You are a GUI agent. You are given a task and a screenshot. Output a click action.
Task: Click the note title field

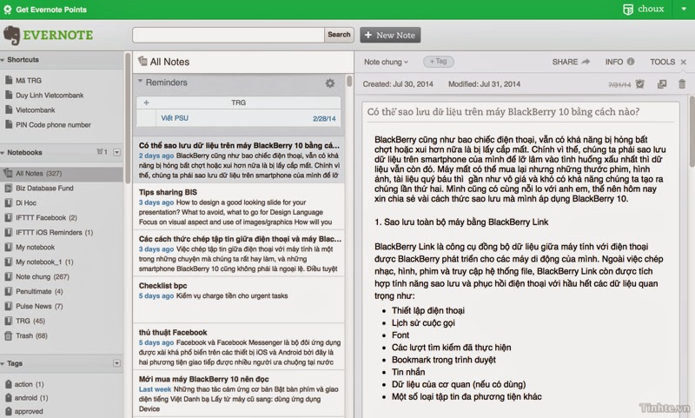click(520, 112)
